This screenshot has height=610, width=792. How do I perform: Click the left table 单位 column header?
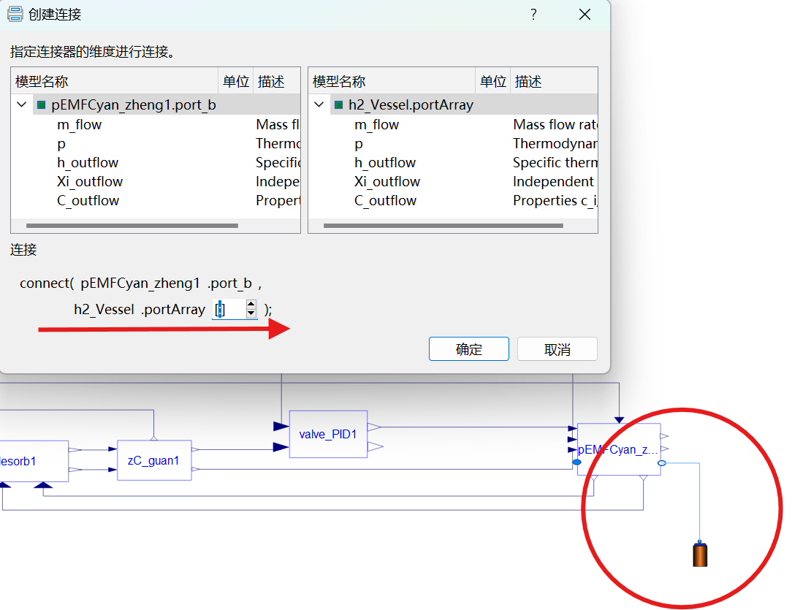236,81
